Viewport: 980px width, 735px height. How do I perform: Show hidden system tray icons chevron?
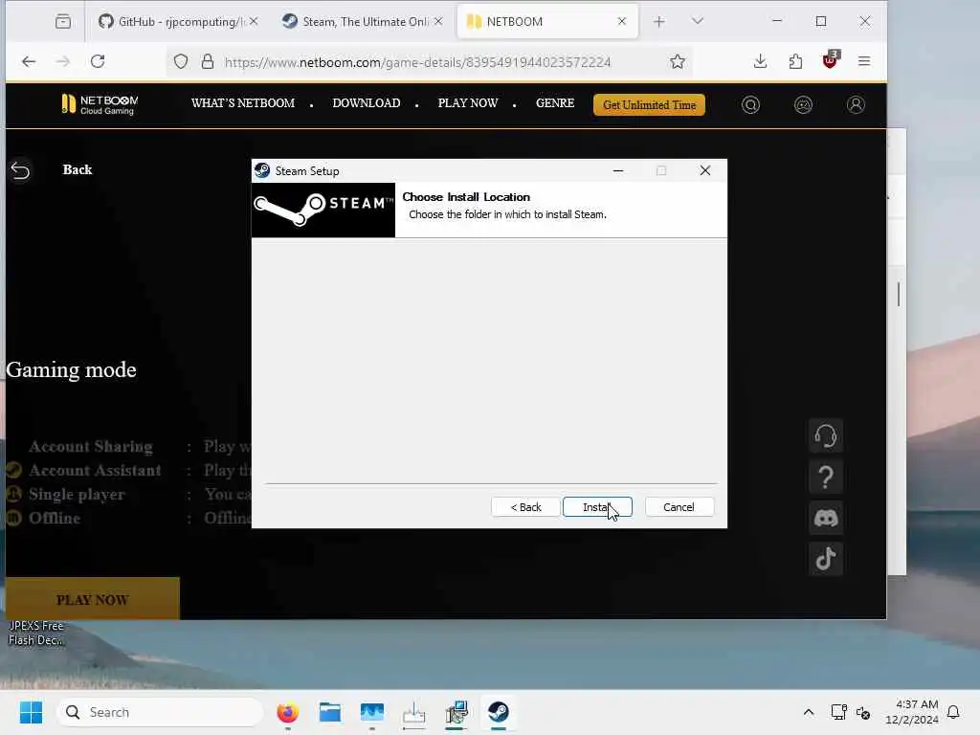tap(808, 712)
